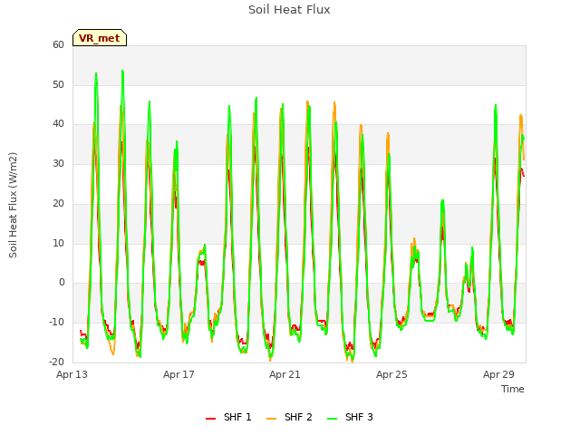The width and height of the screenshot is (580, 435).
Task: Toggle the SHF 2 legend entry
Action: [289, 417]
